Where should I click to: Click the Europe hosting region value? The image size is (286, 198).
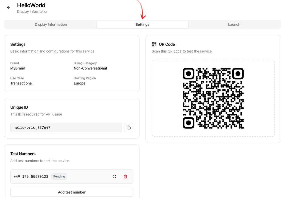coord(80,83)
